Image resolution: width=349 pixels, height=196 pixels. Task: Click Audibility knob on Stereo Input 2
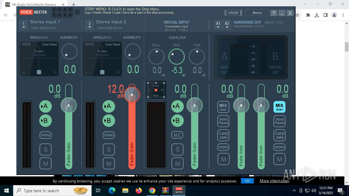[133, 51]
